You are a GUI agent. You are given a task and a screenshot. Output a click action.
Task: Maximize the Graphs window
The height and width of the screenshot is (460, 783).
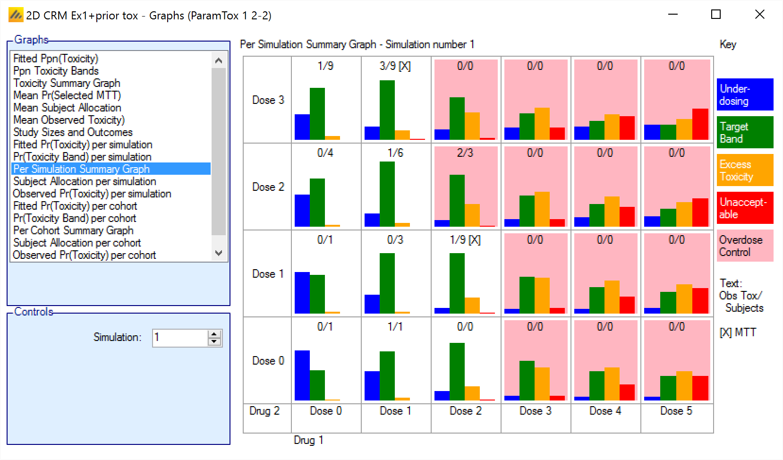[x=716, y=15]
